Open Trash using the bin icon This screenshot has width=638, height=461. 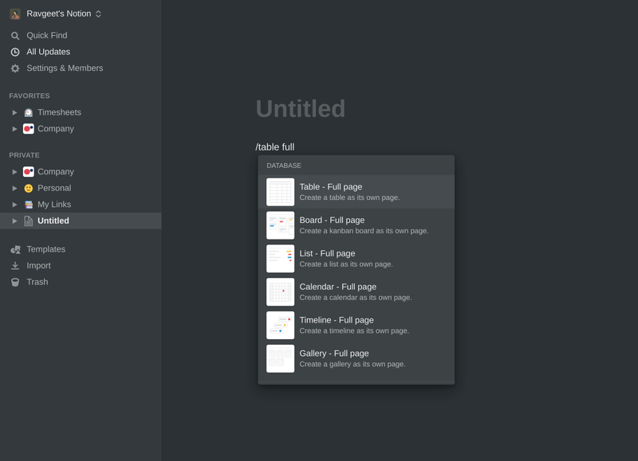coord(14,281)
